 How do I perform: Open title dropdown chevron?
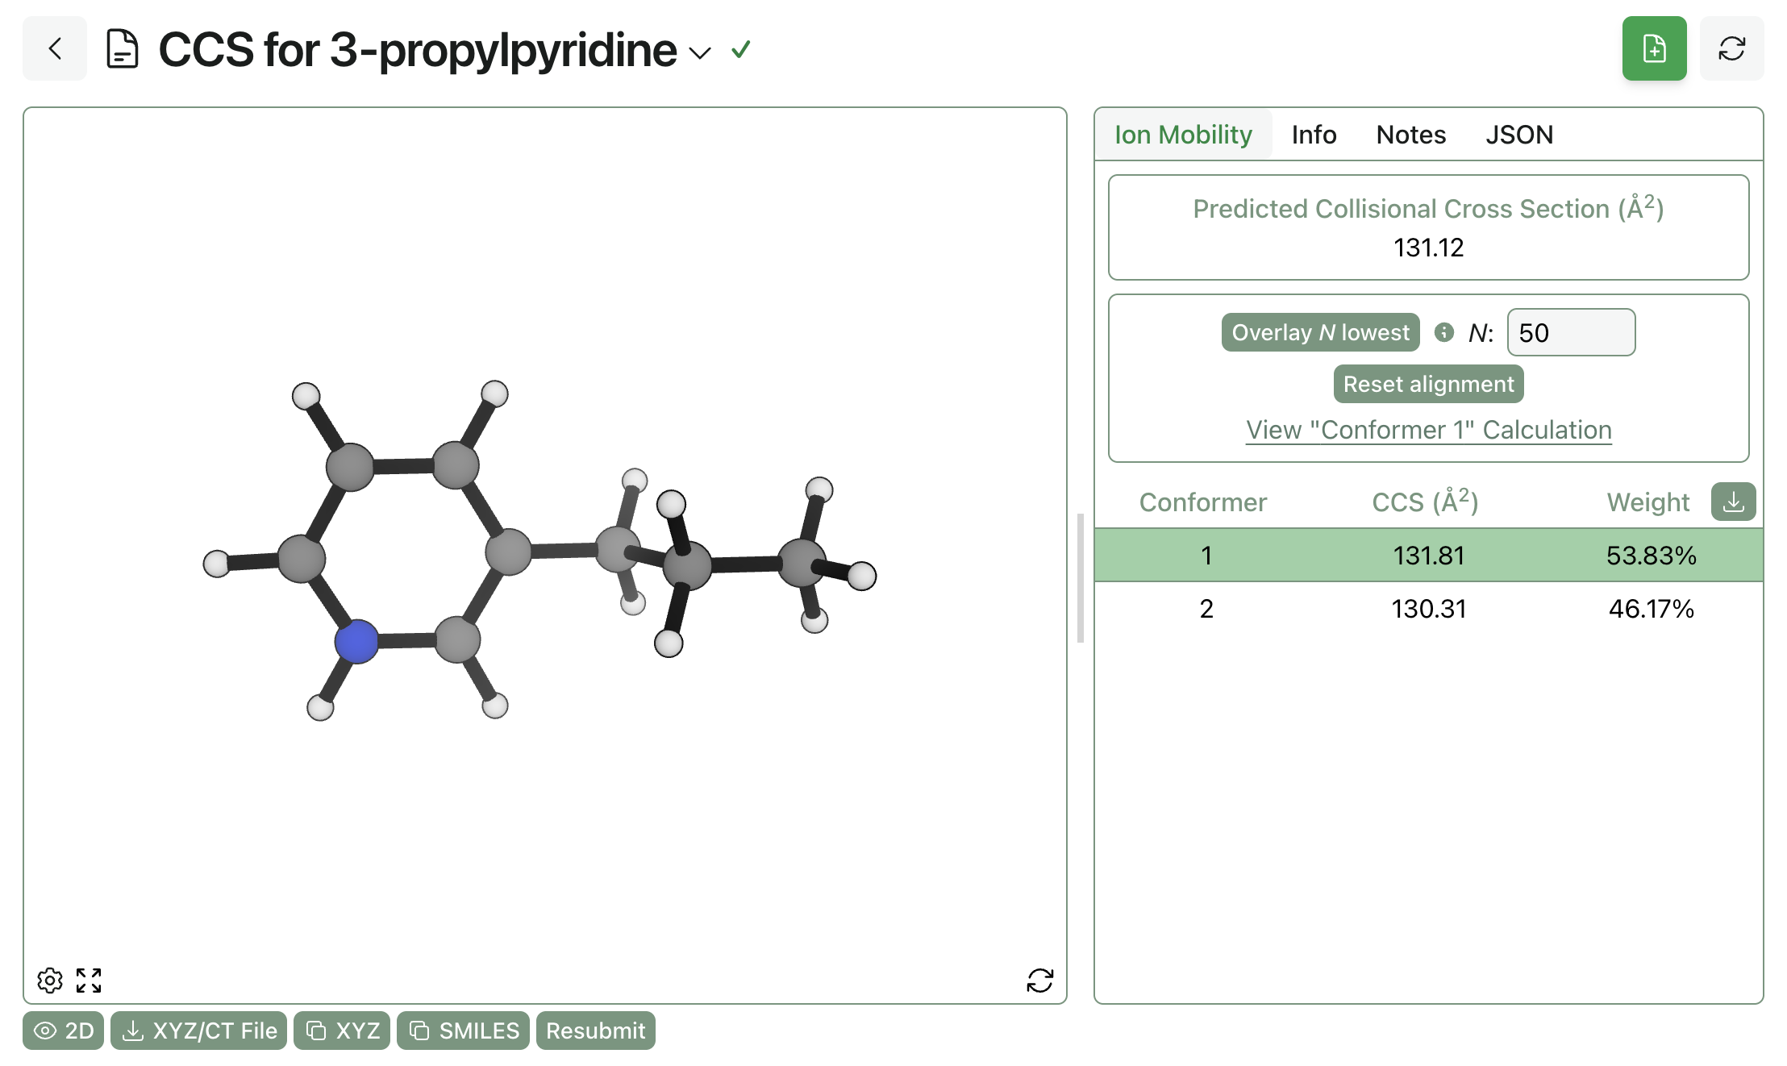point(700,53)
